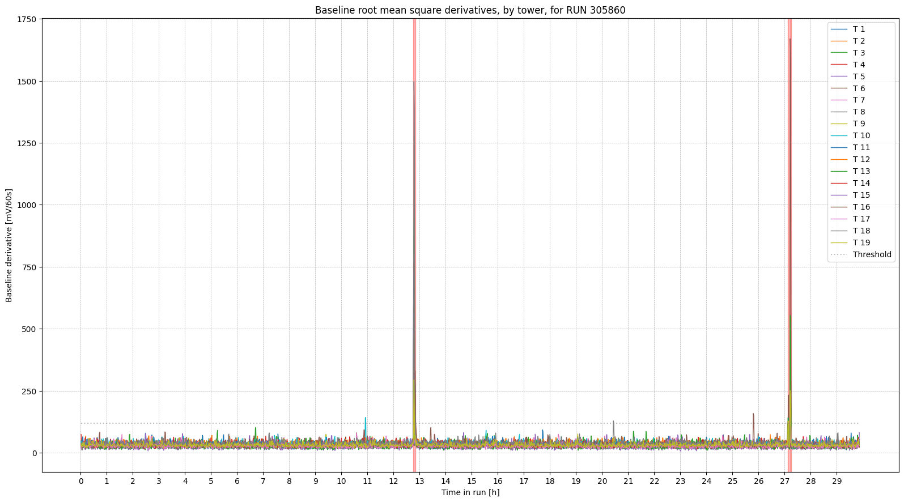Click the T 19 legend entry

pos(861,243)
